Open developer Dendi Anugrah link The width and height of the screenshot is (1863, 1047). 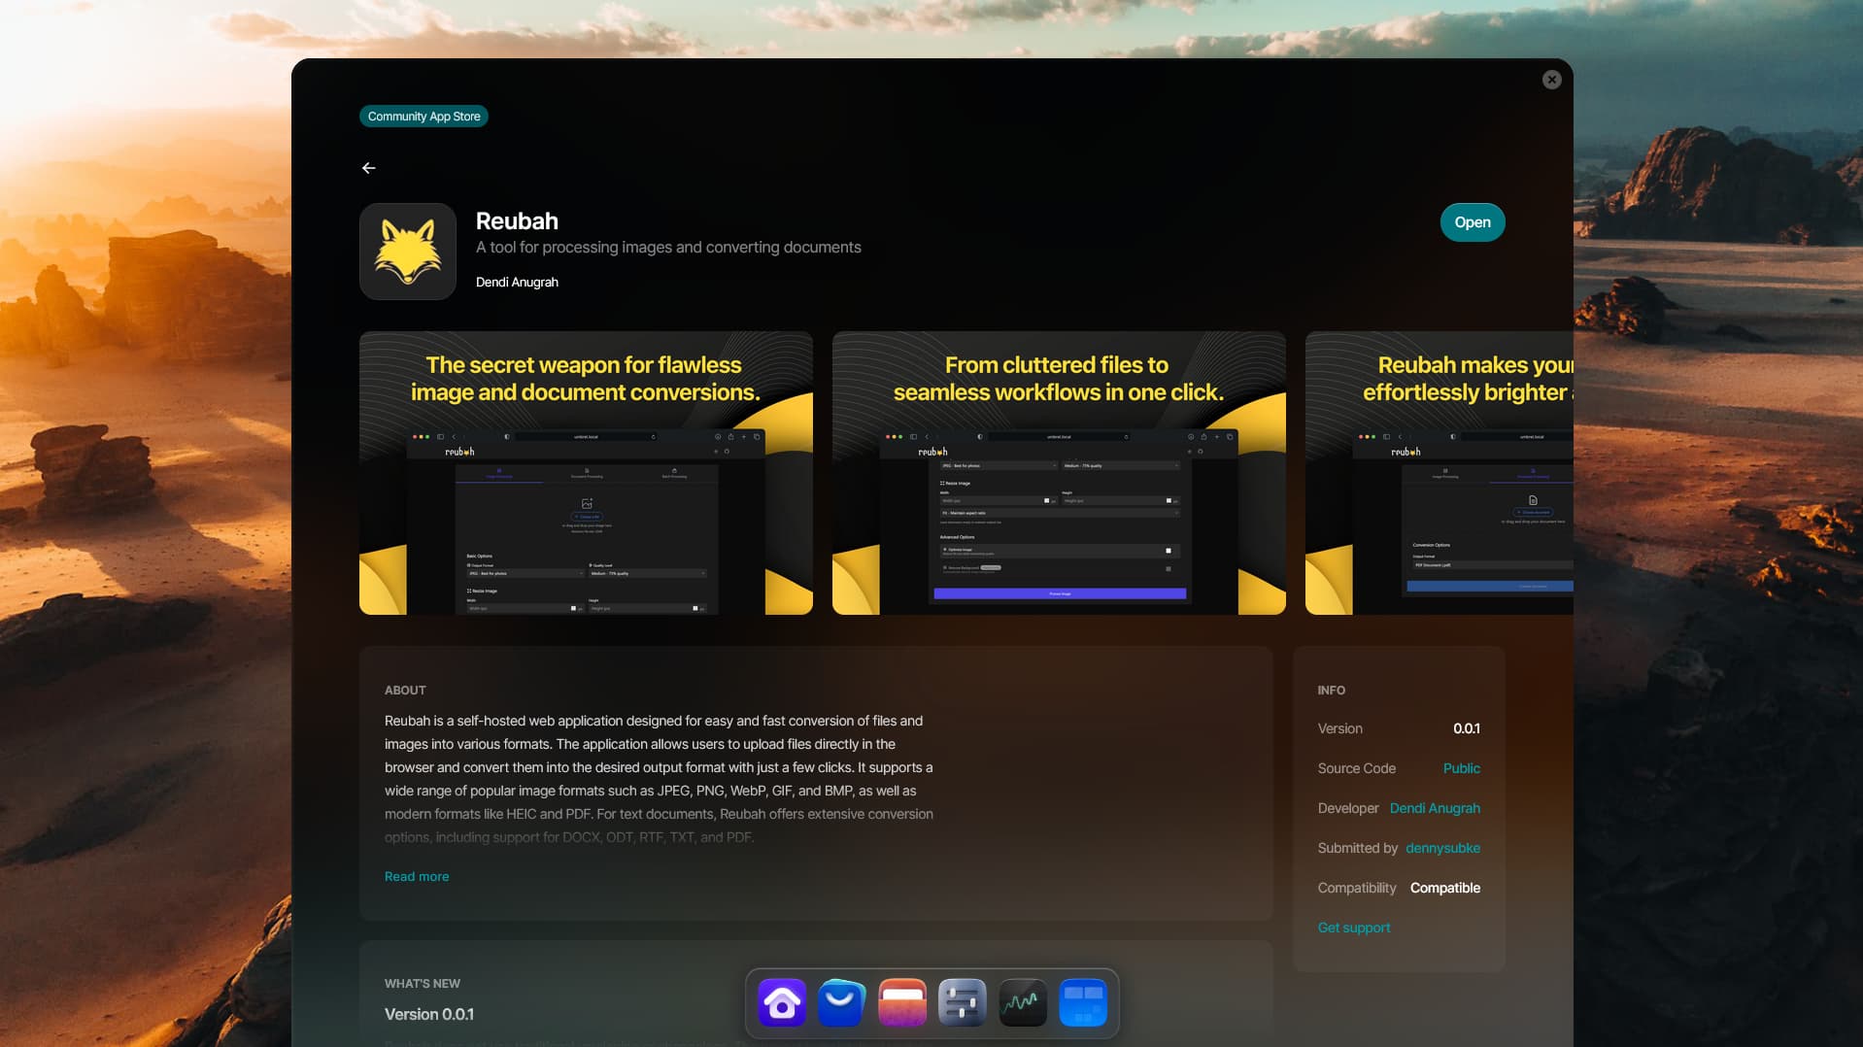[1435, 808]
